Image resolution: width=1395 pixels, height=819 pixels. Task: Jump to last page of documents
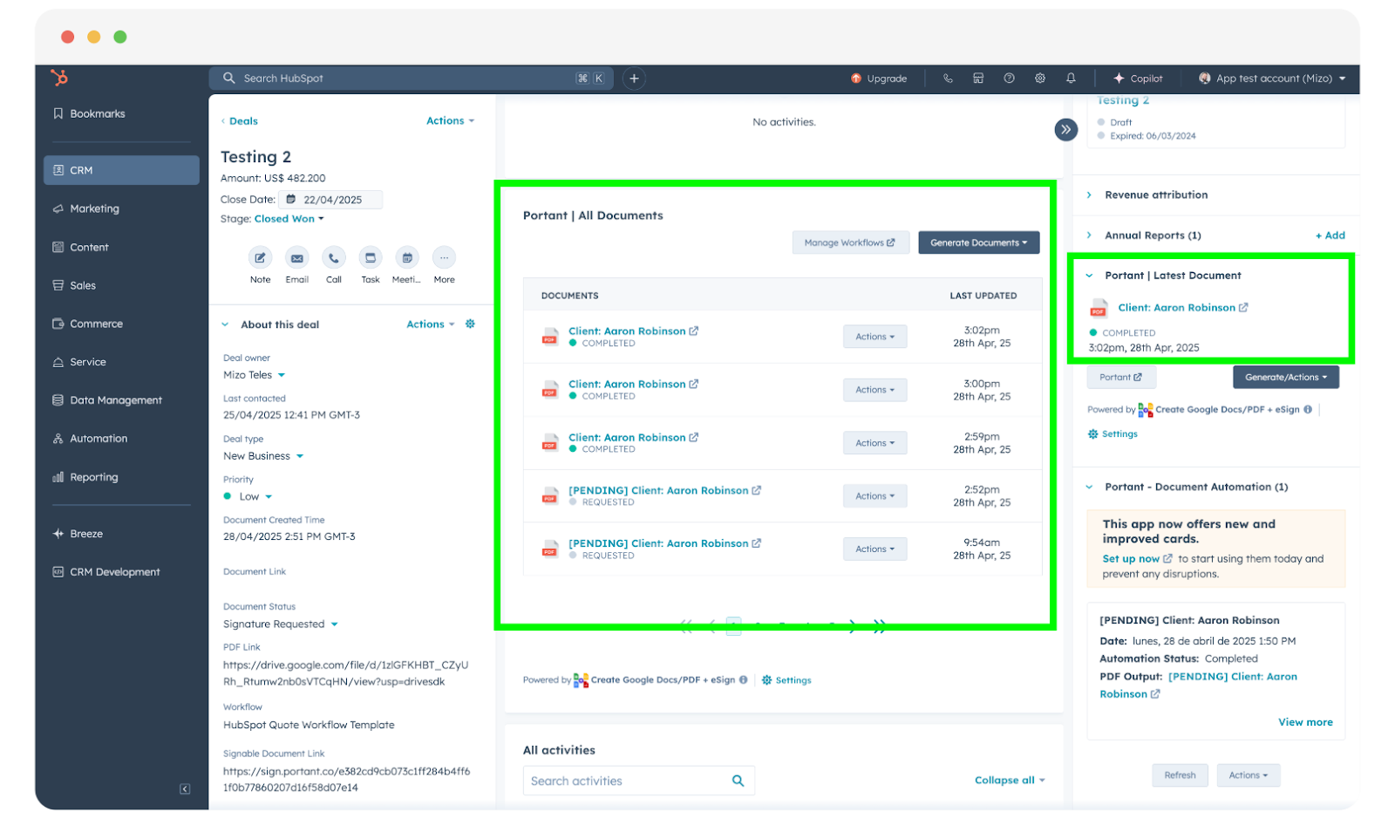(x=879, y=625)
